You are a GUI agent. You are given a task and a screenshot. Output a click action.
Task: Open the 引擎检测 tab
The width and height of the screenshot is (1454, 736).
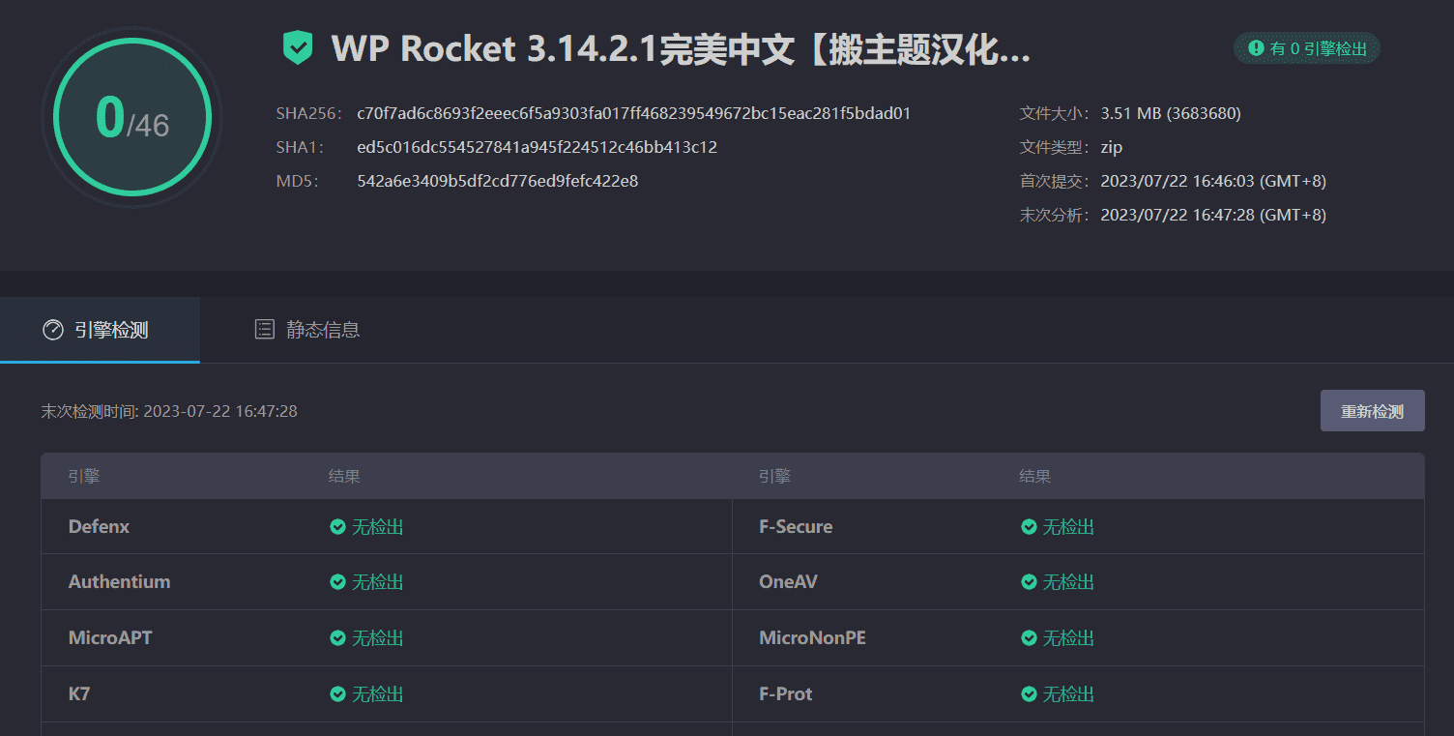[100, 330]
